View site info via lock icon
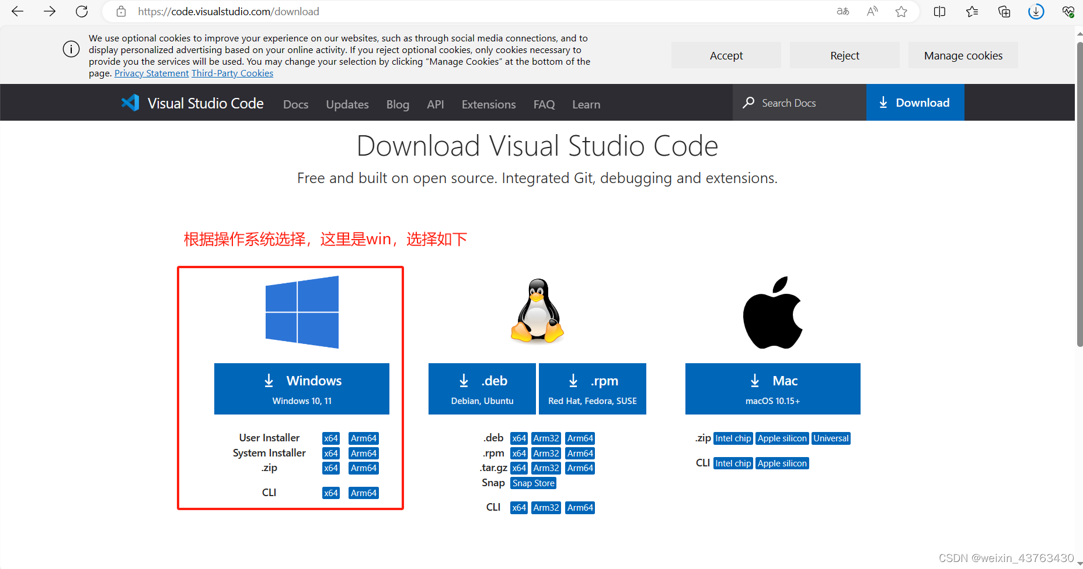Viewport: 1083px width, 569px height. (121, 11)
